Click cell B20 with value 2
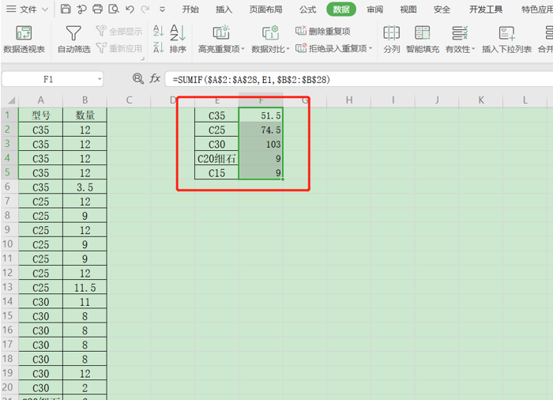The height and width of the screenshot is (400, 553). click(x=85, y=387)
